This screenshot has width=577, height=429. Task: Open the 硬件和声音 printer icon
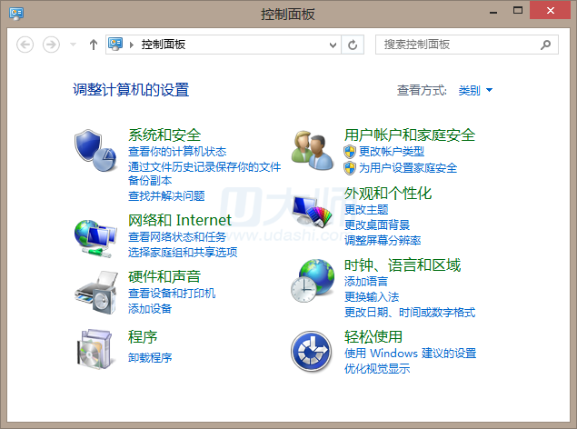[96, 293]
